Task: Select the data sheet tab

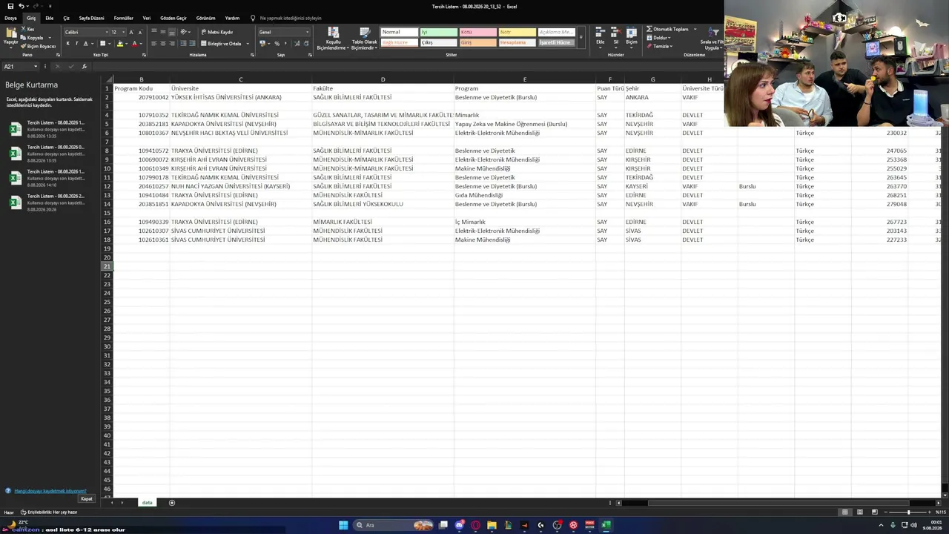Action: pos(147,503)
